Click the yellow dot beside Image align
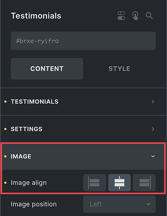 coord(6,183)
